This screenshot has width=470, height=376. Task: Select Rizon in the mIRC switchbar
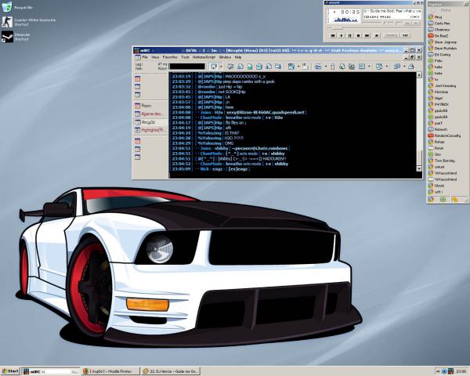tap(150, 106)
